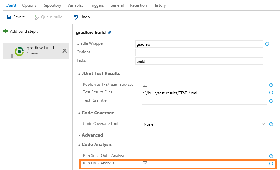Collapse the JUnit Test Results section

tap(79, 74)
